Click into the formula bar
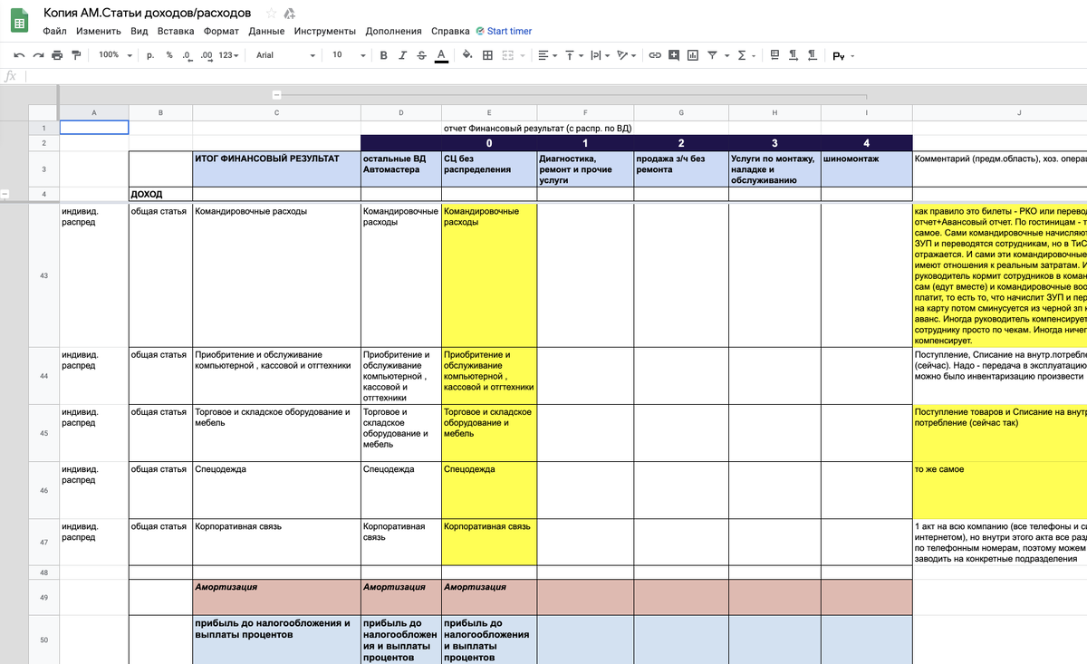 tap(556, 76)
